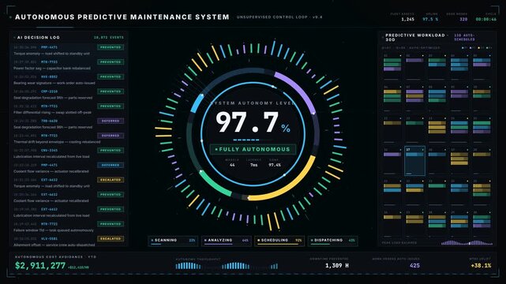The width and height of the screenshot is (506, 284).
Task: Click the AI DECISION LOG panel title
Action: click(39, 37)
